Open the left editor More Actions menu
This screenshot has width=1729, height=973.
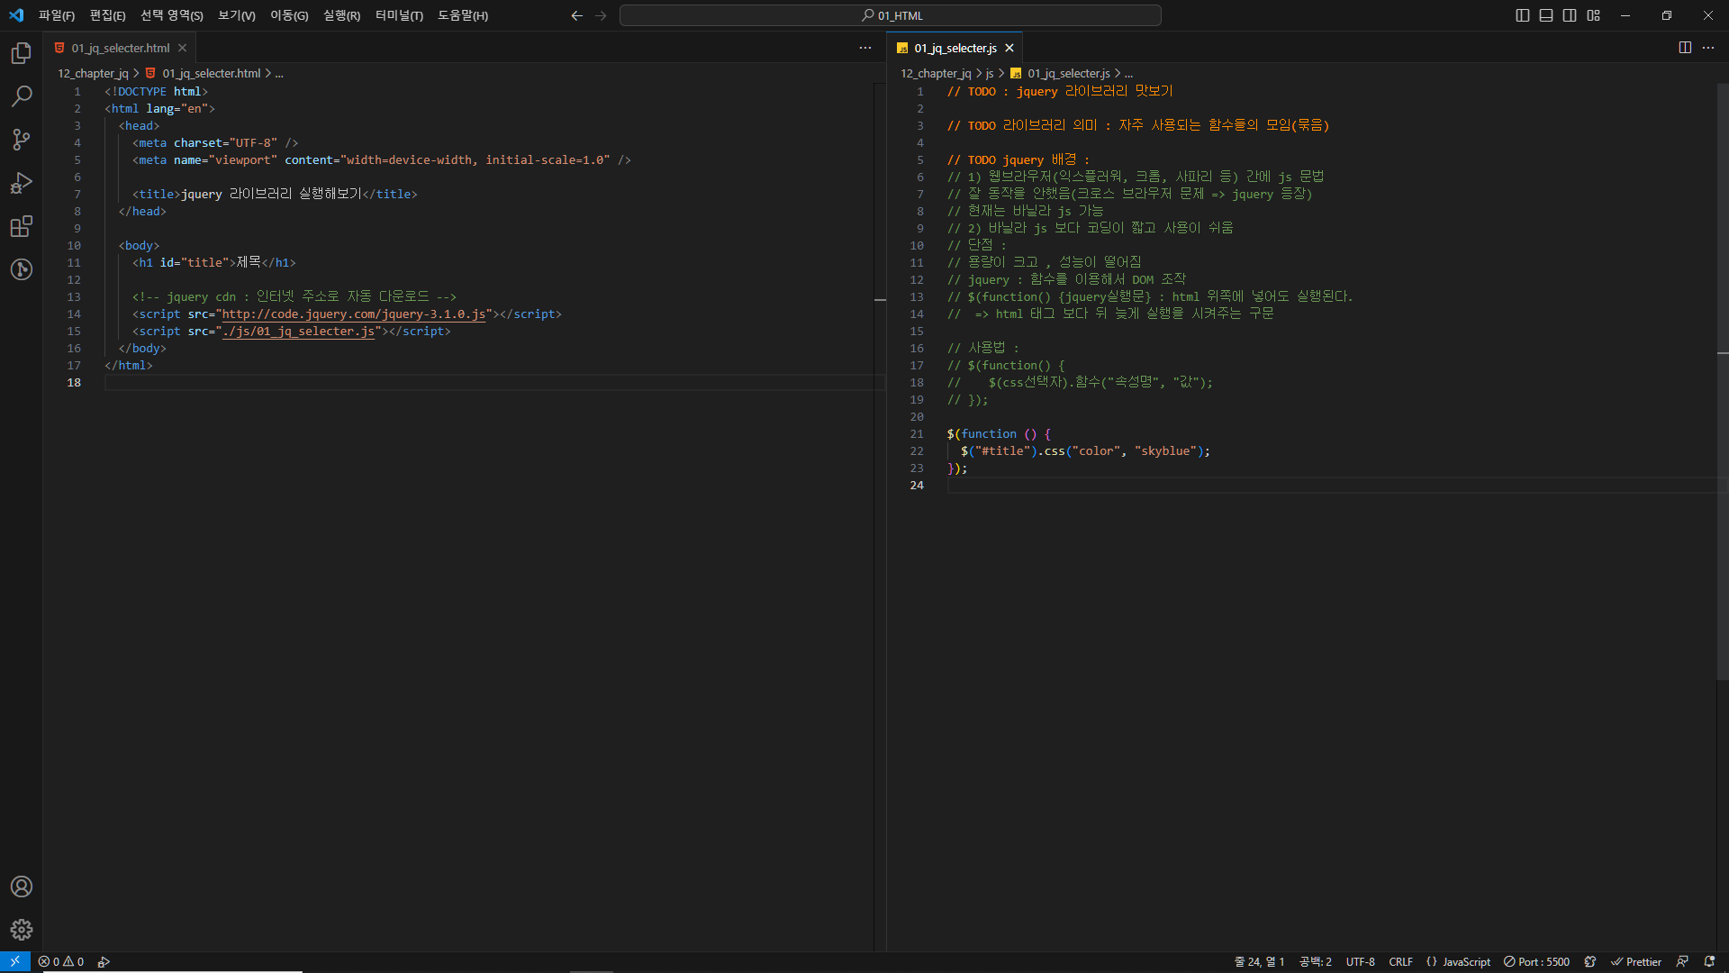coord(865,48)
